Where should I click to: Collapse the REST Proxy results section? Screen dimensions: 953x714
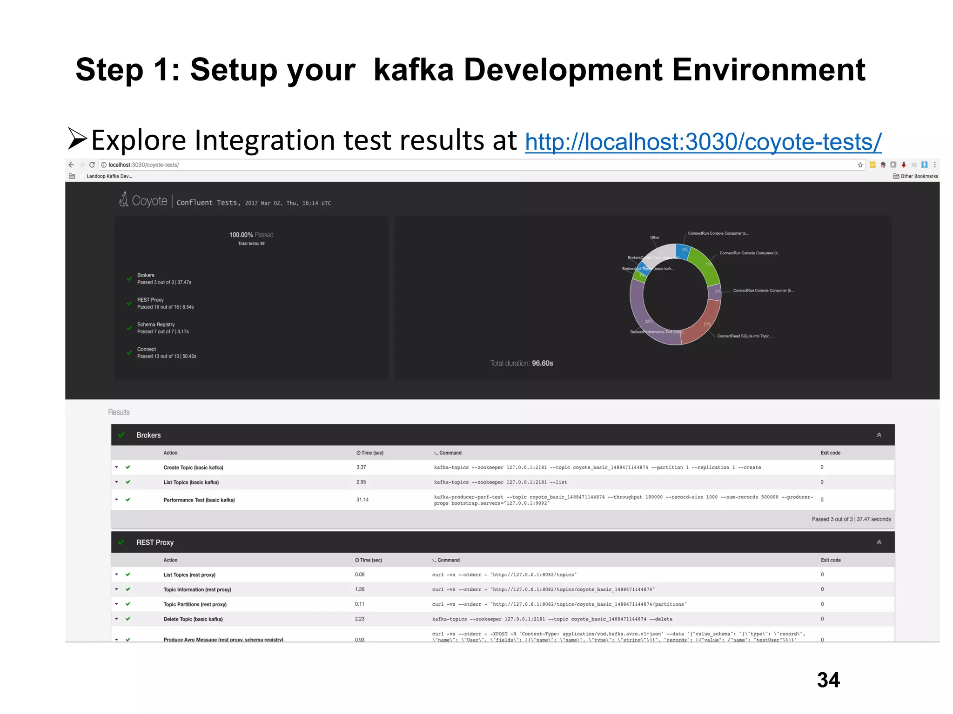coord(879,542)
